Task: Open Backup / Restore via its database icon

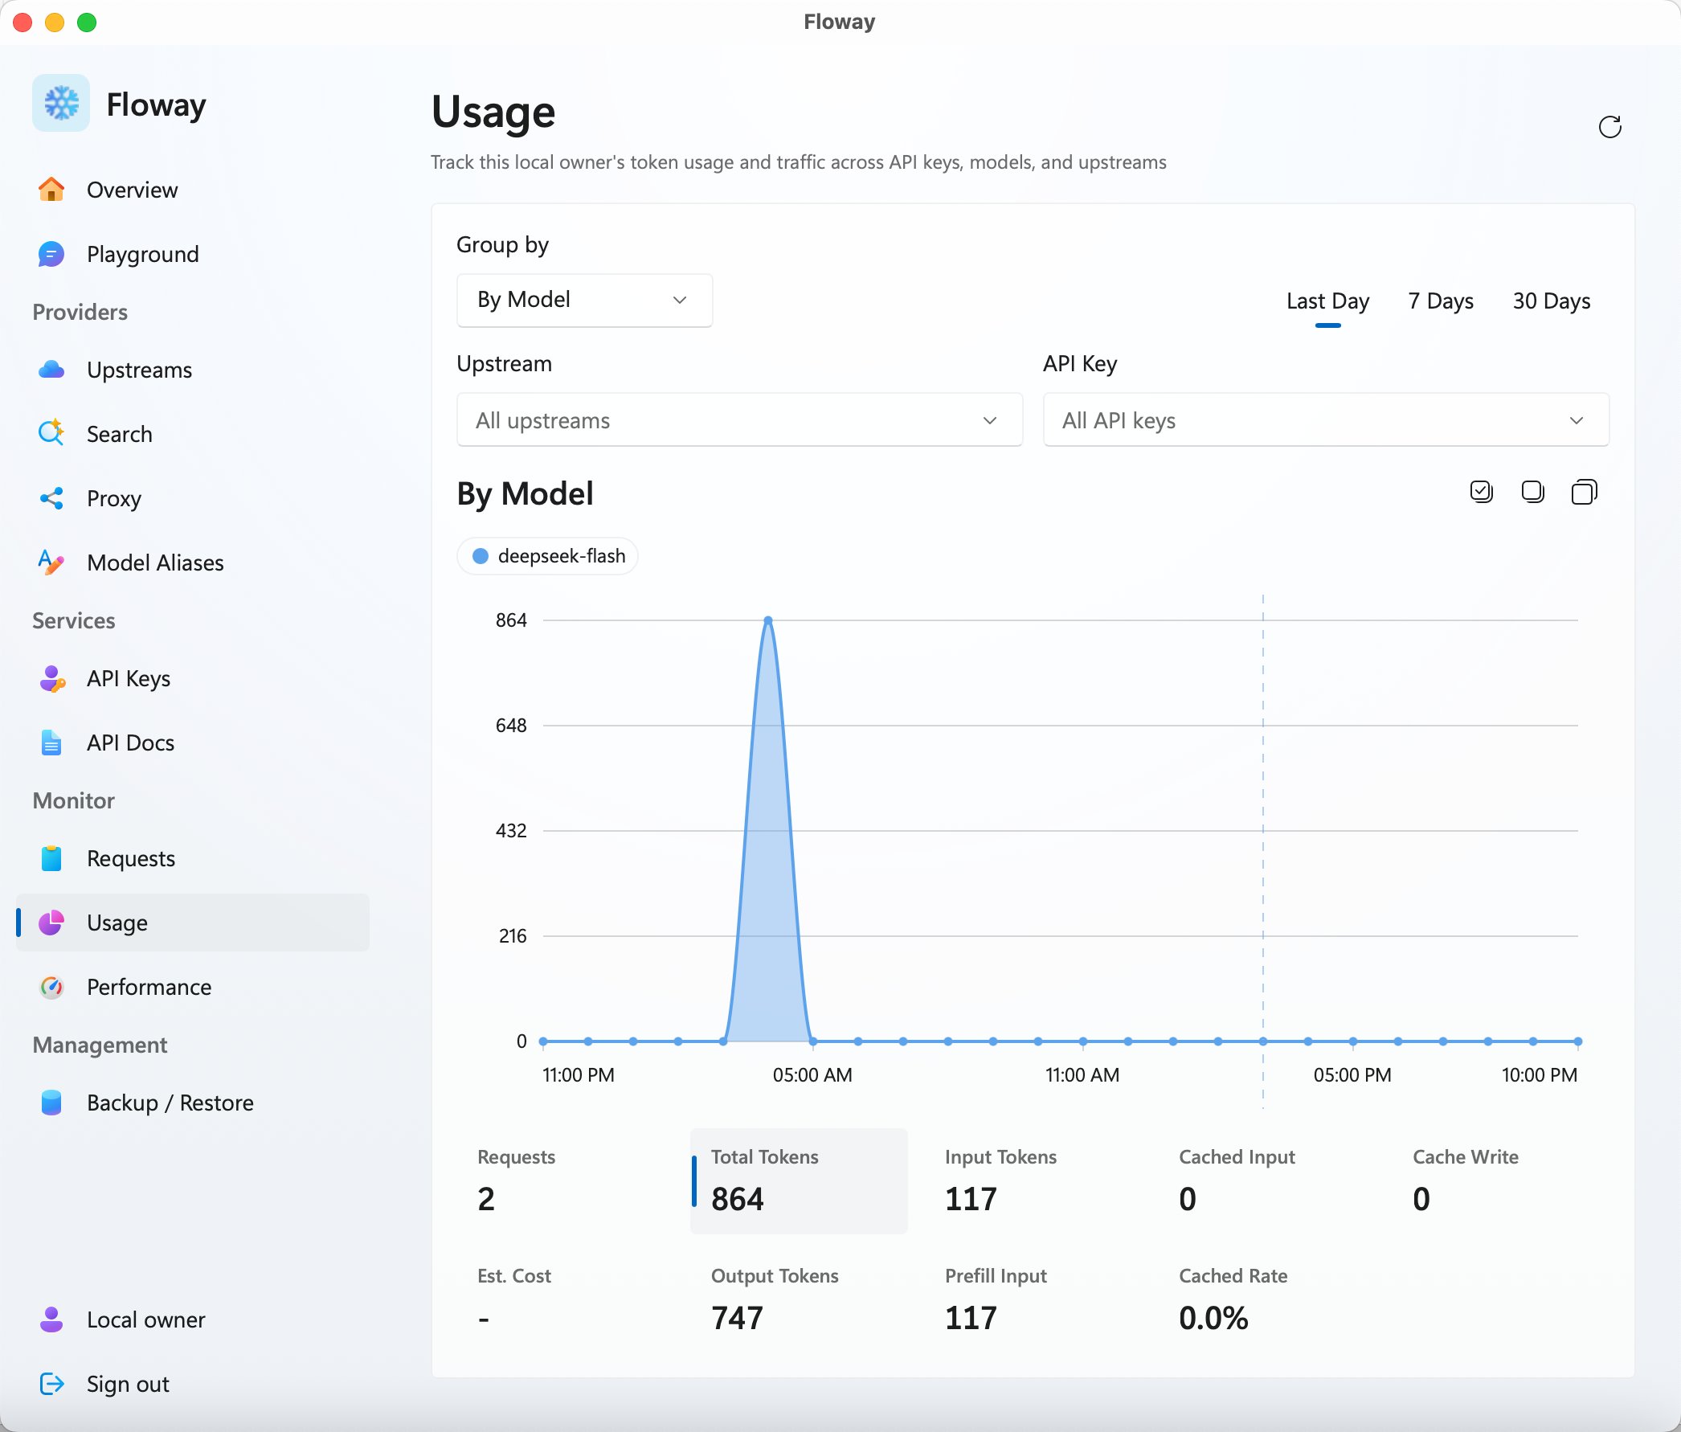Action: pos(51,1103)
